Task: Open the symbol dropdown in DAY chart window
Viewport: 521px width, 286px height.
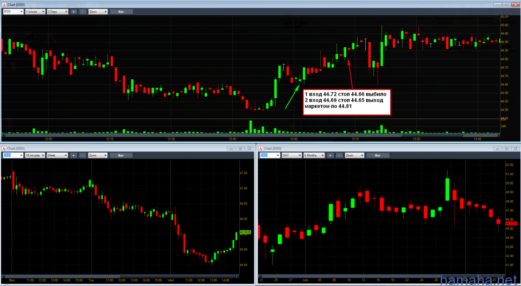Action: (x=270, y=155)
